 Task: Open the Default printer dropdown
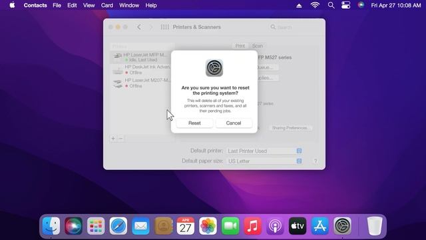(x=264, y=151)
